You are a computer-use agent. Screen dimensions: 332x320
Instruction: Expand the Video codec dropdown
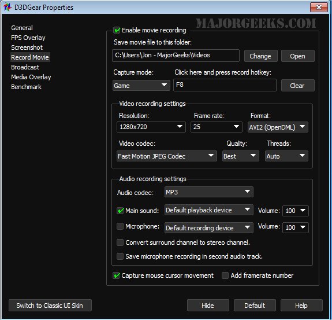pos(167,156)
